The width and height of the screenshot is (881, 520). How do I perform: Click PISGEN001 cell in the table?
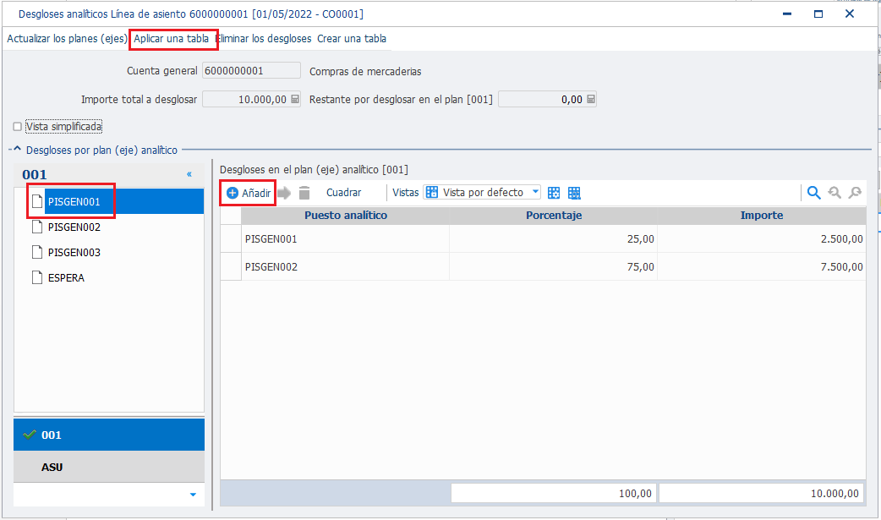click(x=346, y=239)
